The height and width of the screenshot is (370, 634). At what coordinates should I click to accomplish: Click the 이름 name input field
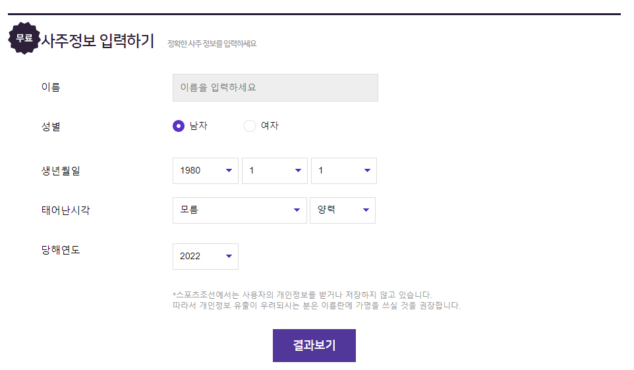(x=275, y=88)
